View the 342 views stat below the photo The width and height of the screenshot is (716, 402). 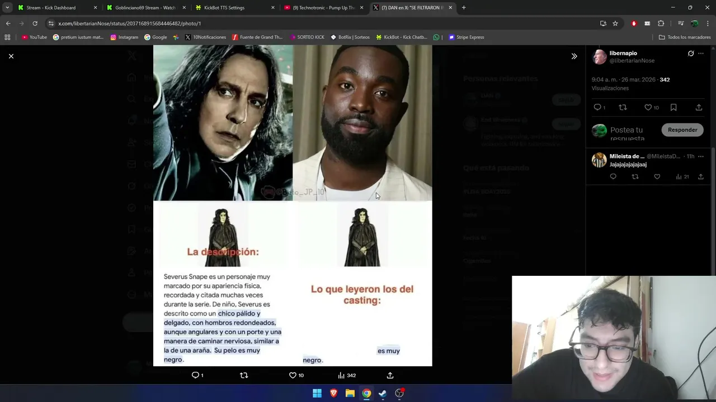(346, 375)
